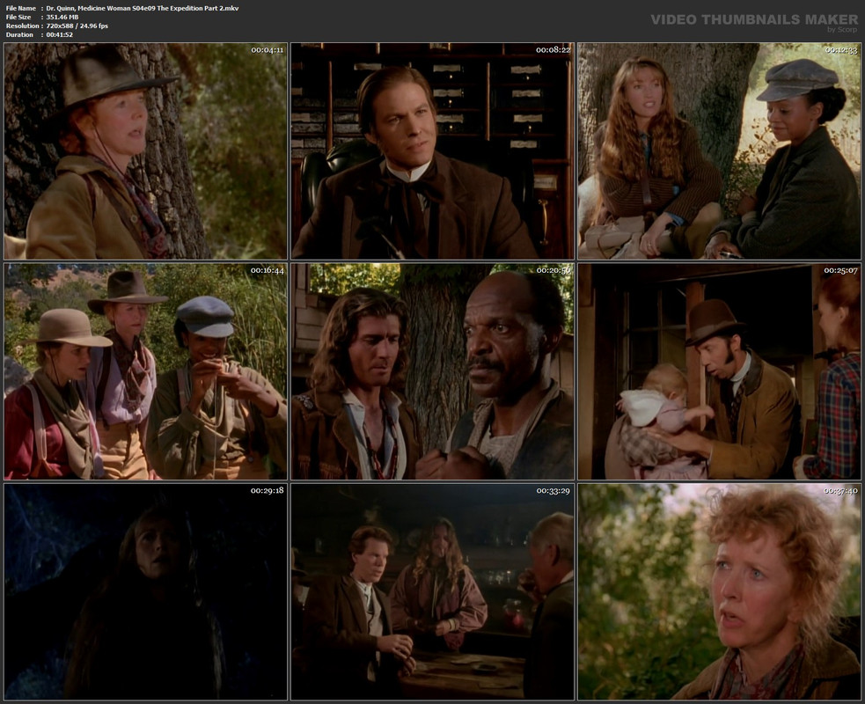Select the thumbnail at 00:04:11
The height and width of the screenshot is (704, 865).
click(146, 151)
